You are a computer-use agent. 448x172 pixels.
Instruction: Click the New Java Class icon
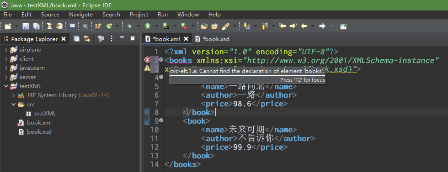point(109,26)
